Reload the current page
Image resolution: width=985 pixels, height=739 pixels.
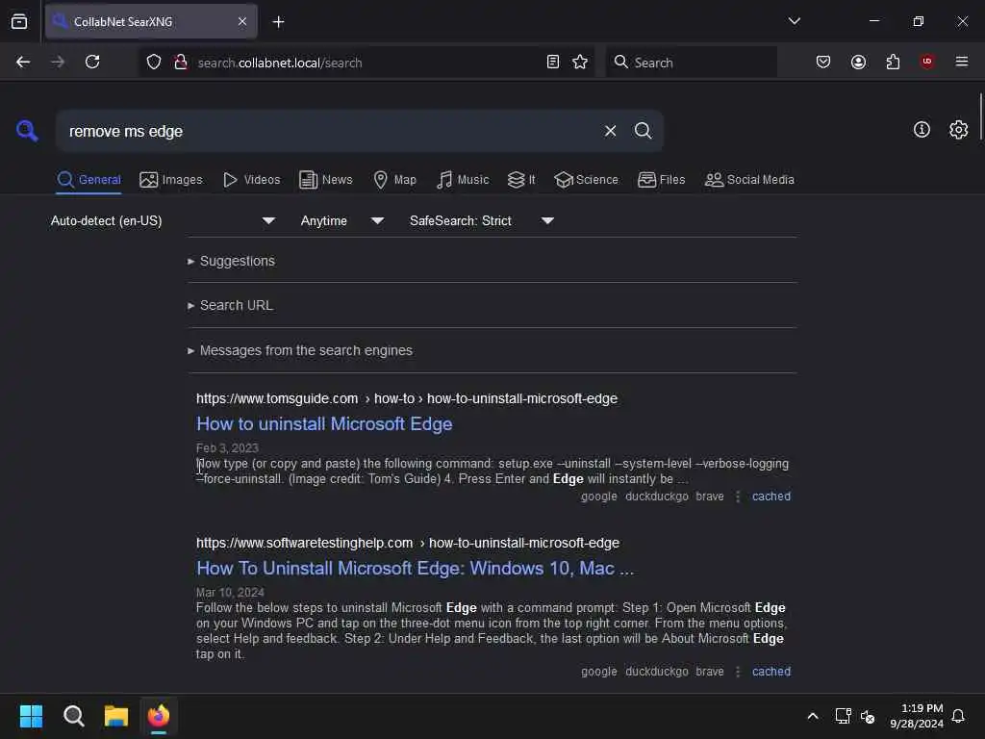pos(92,62)
